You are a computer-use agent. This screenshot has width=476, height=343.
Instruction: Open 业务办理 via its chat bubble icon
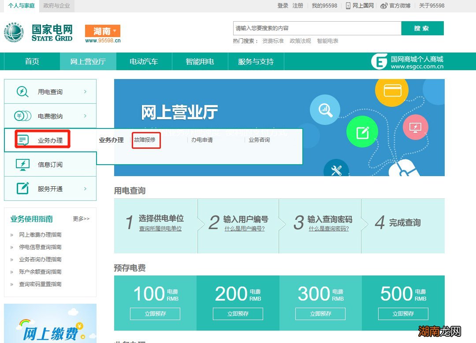(23, 140)
